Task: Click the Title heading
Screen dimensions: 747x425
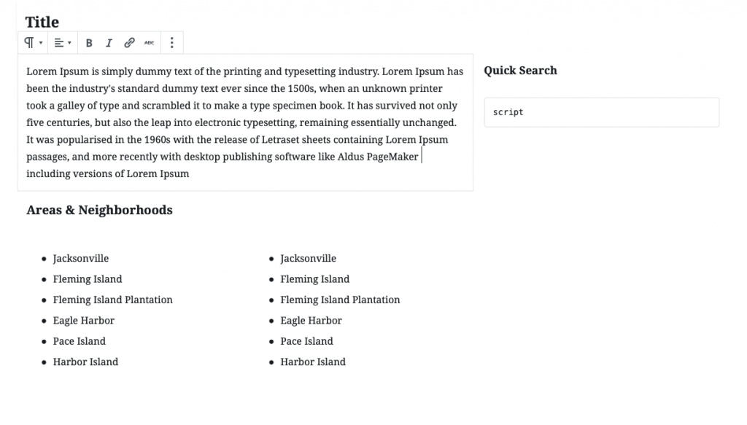Action: [x=42, y=22]
